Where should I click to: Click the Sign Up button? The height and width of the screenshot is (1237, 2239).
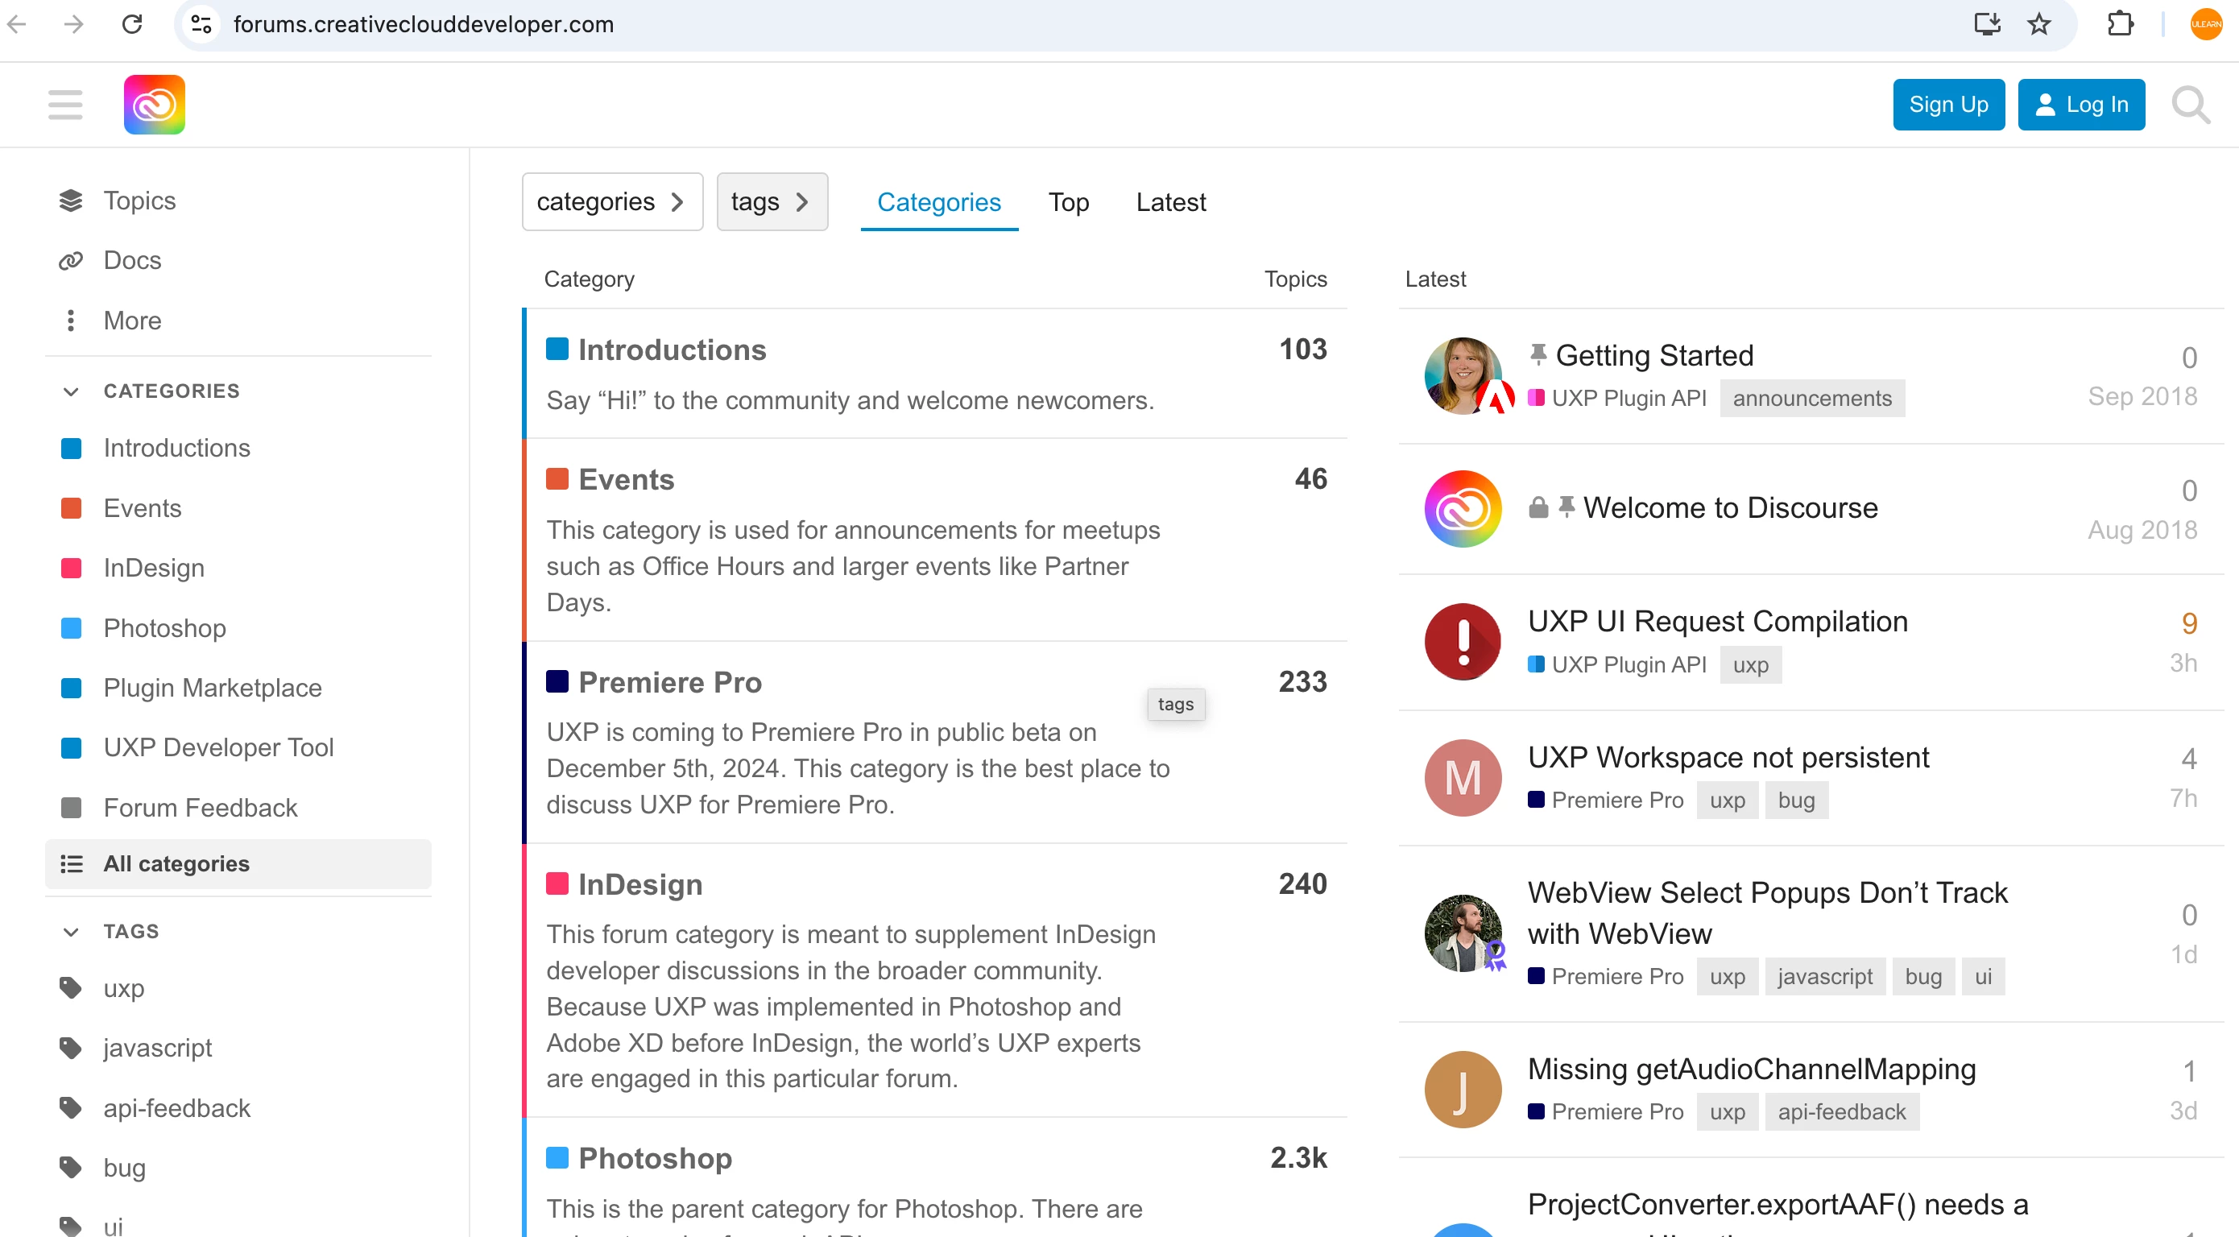pyautogui.click(x=1950, y=105)
